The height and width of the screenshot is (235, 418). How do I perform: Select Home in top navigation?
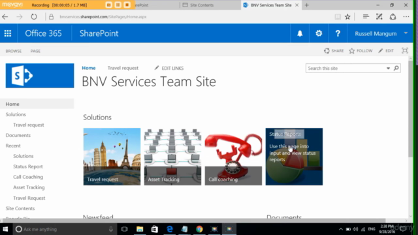pyautogui.click(x=89, y=68)
